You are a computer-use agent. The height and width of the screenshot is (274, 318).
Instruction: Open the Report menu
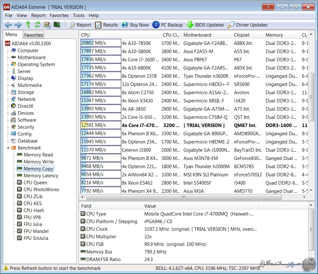38,15
